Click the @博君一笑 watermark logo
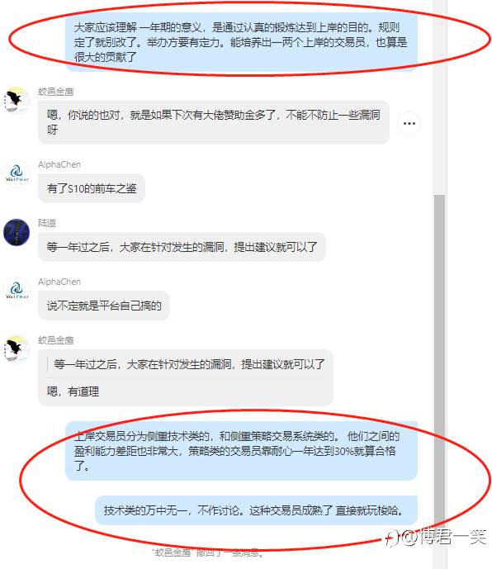 tap(436, 537)
